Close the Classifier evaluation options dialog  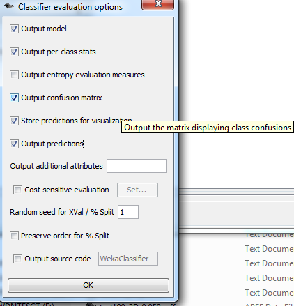(157, 4)
